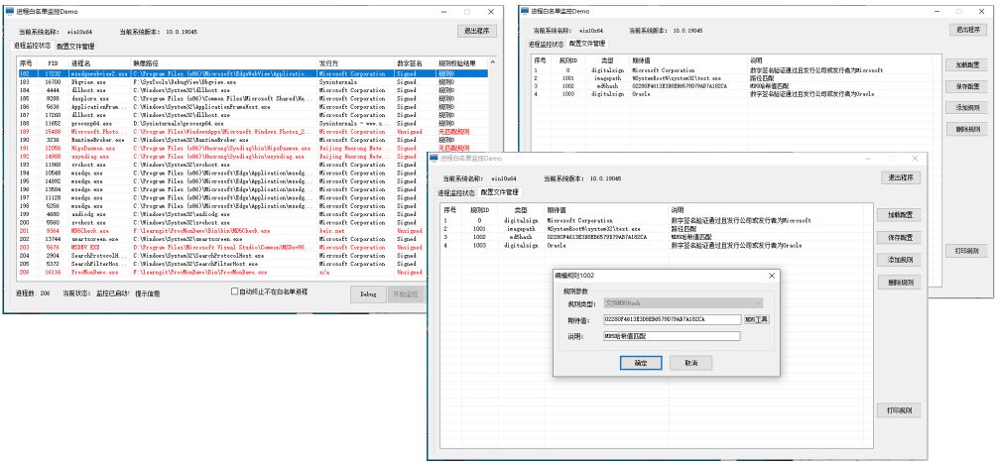Image resolution: width=995 pixels, height=465 pixels.
Task: Sort process list by PID column header
Action: (x=53, y=61)
